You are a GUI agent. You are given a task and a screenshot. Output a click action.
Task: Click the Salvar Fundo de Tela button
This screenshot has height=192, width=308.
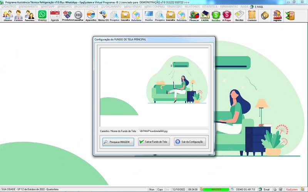point(154,142)
